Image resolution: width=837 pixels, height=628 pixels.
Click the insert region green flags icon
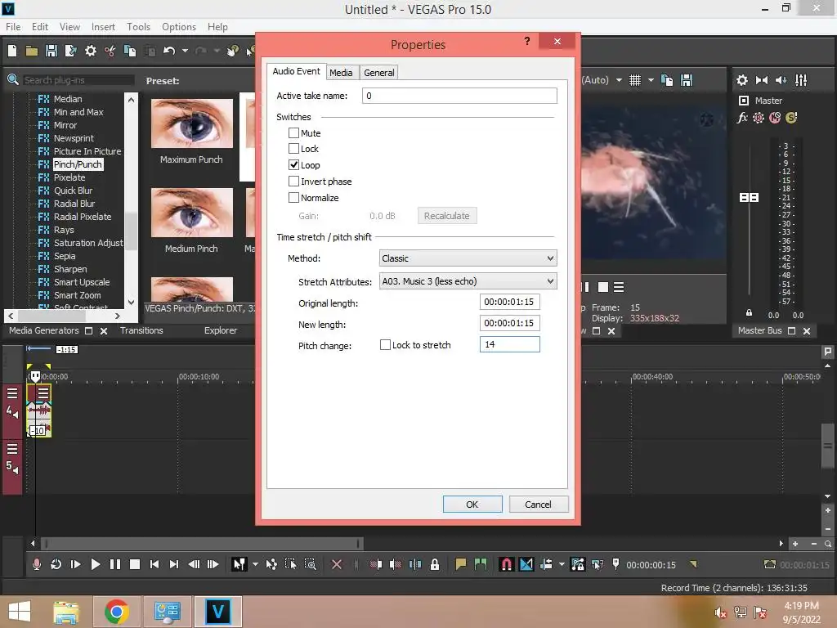coord(481,564)
